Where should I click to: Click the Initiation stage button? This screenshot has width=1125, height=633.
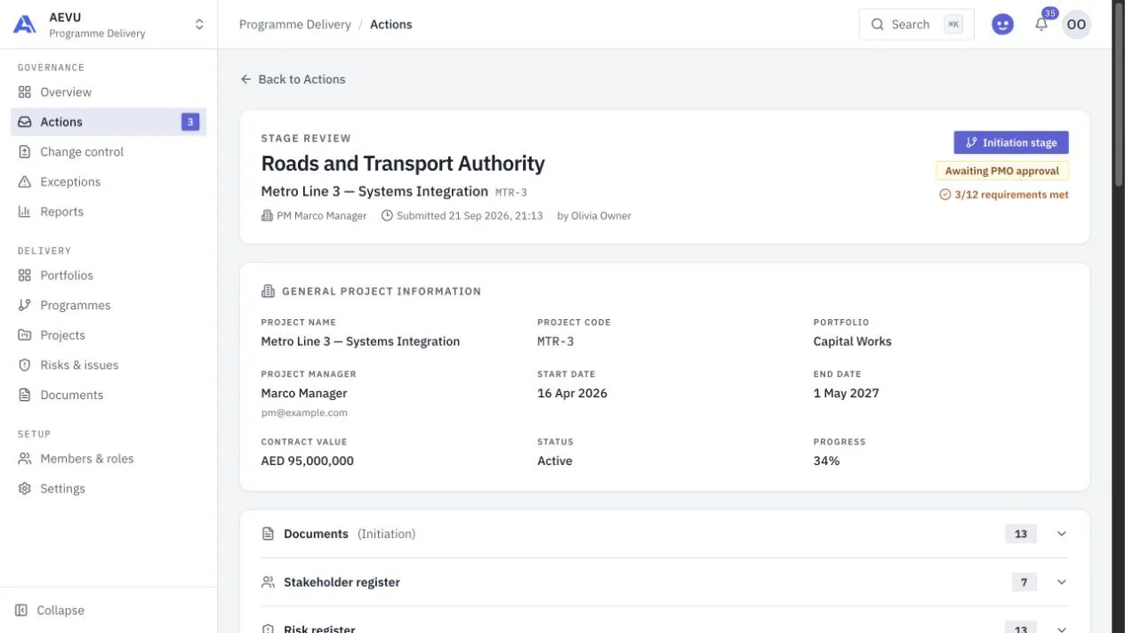(1011, 142)
